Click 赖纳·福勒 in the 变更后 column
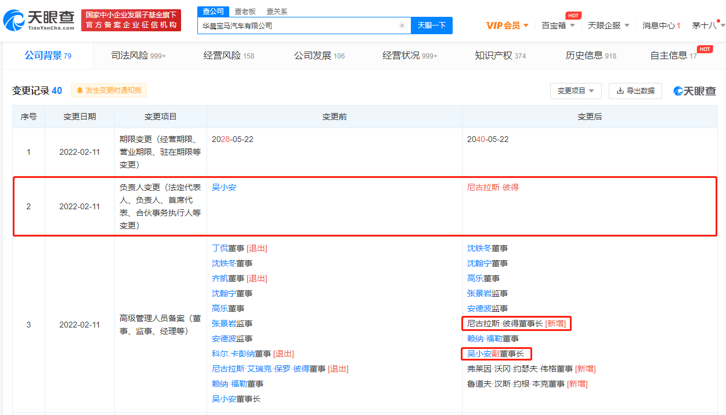Screen dimensions: 726x415 coord(485,338)
